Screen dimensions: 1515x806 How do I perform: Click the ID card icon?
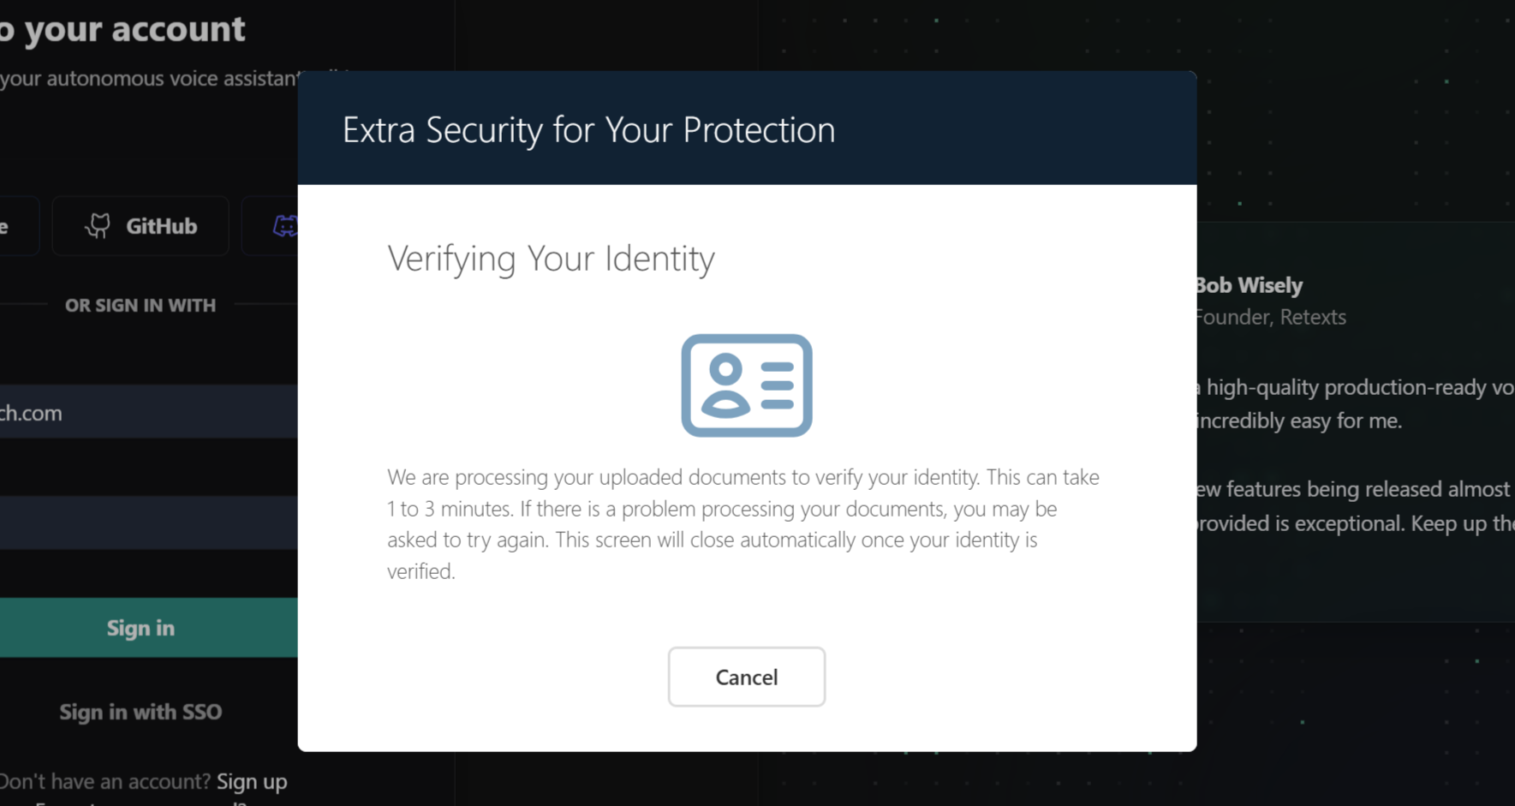[x=746, y=385]
